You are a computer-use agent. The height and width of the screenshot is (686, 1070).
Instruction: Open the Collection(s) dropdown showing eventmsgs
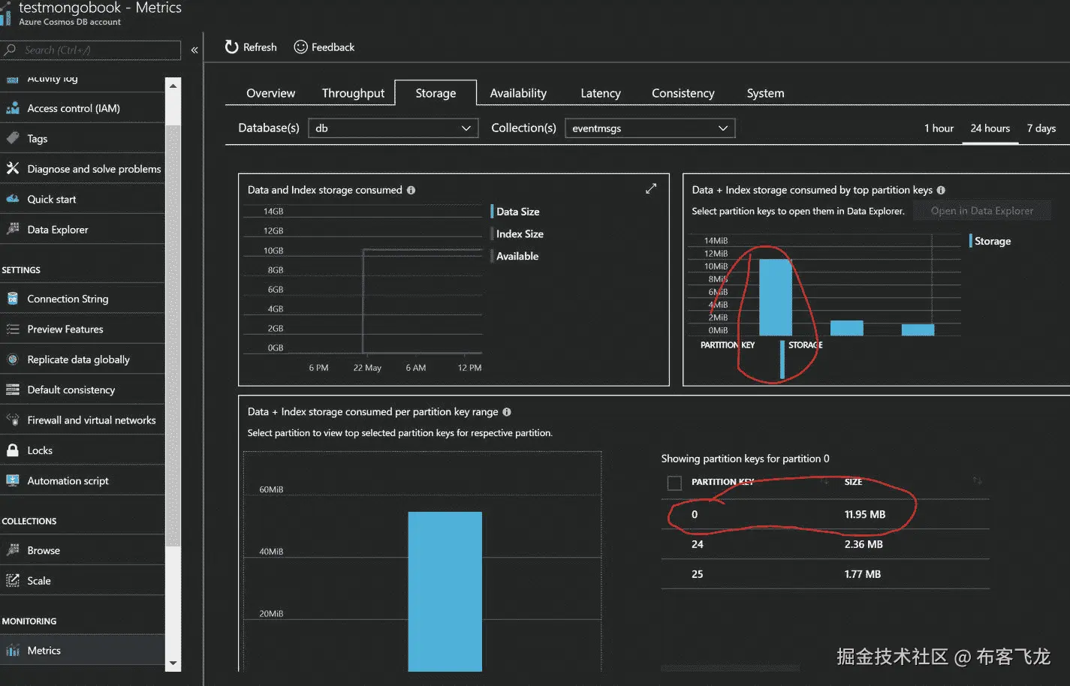[650, 128]
